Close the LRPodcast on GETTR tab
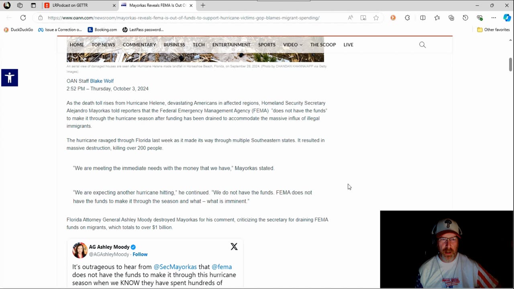 (114, 5)
